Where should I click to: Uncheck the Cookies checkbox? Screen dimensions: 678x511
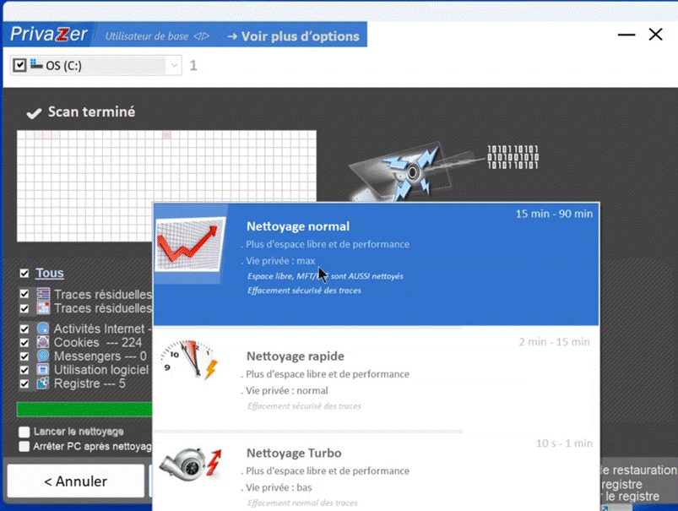coord(24,343)
